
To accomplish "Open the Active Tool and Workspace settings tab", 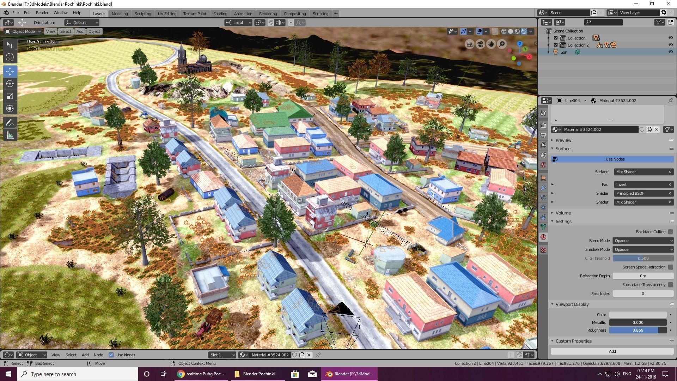I will coord(543,113).
